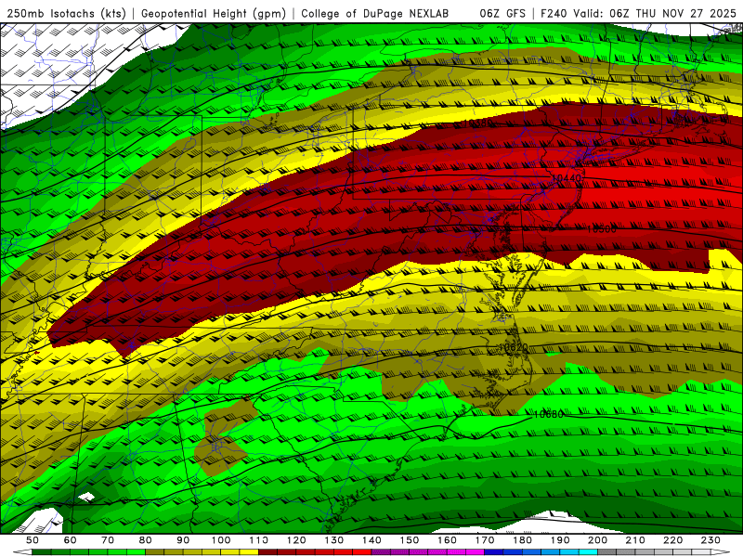This screenshot has height=557, width=743.
Task: Click the color bar label 200
Action: [x=597, y=540]
